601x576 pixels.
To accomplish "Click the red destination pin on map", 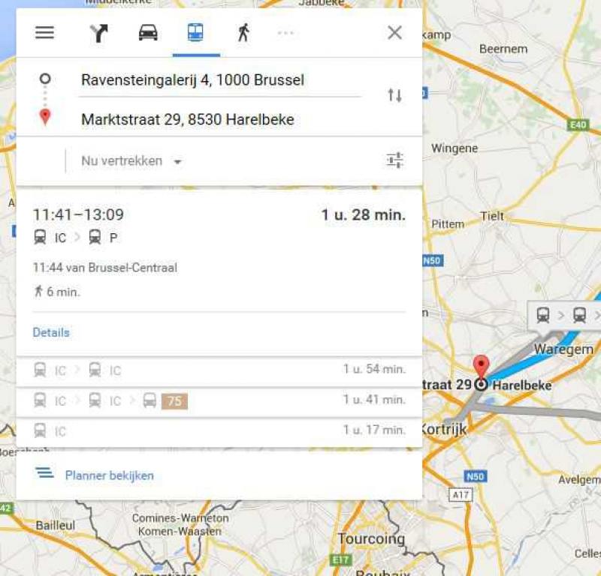I will [x=481, y=366].
